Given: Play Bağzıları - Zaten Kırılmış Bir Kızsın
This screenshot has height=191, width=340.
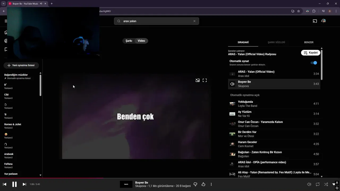Looking at the screenshot, I should 274,154.
